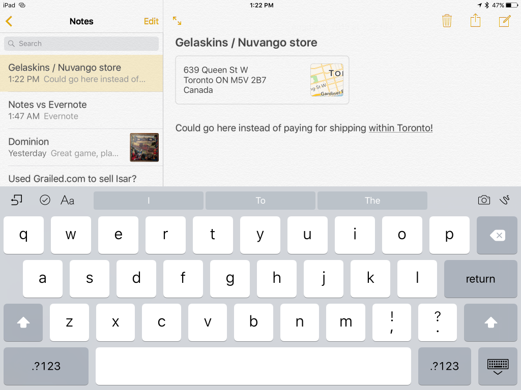This screenshot has width=521, height=390.
Task: Tap the undo/paste shortcut icon on keyboard bar
Action: (x=17, y=200)
